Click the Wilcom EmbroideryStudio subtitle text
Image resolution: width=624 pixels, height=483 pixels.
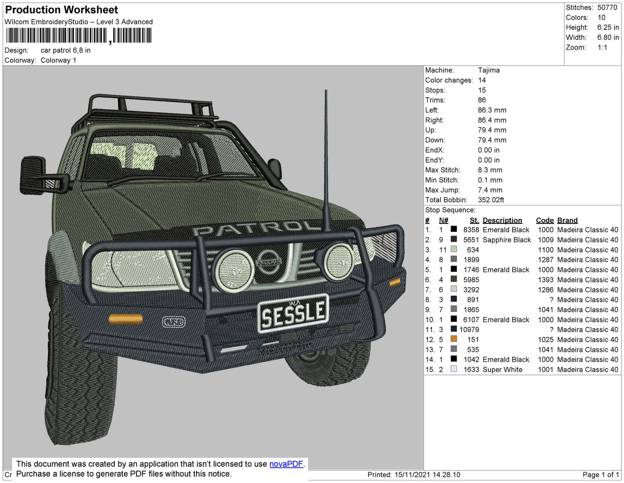tap(79, 22)
